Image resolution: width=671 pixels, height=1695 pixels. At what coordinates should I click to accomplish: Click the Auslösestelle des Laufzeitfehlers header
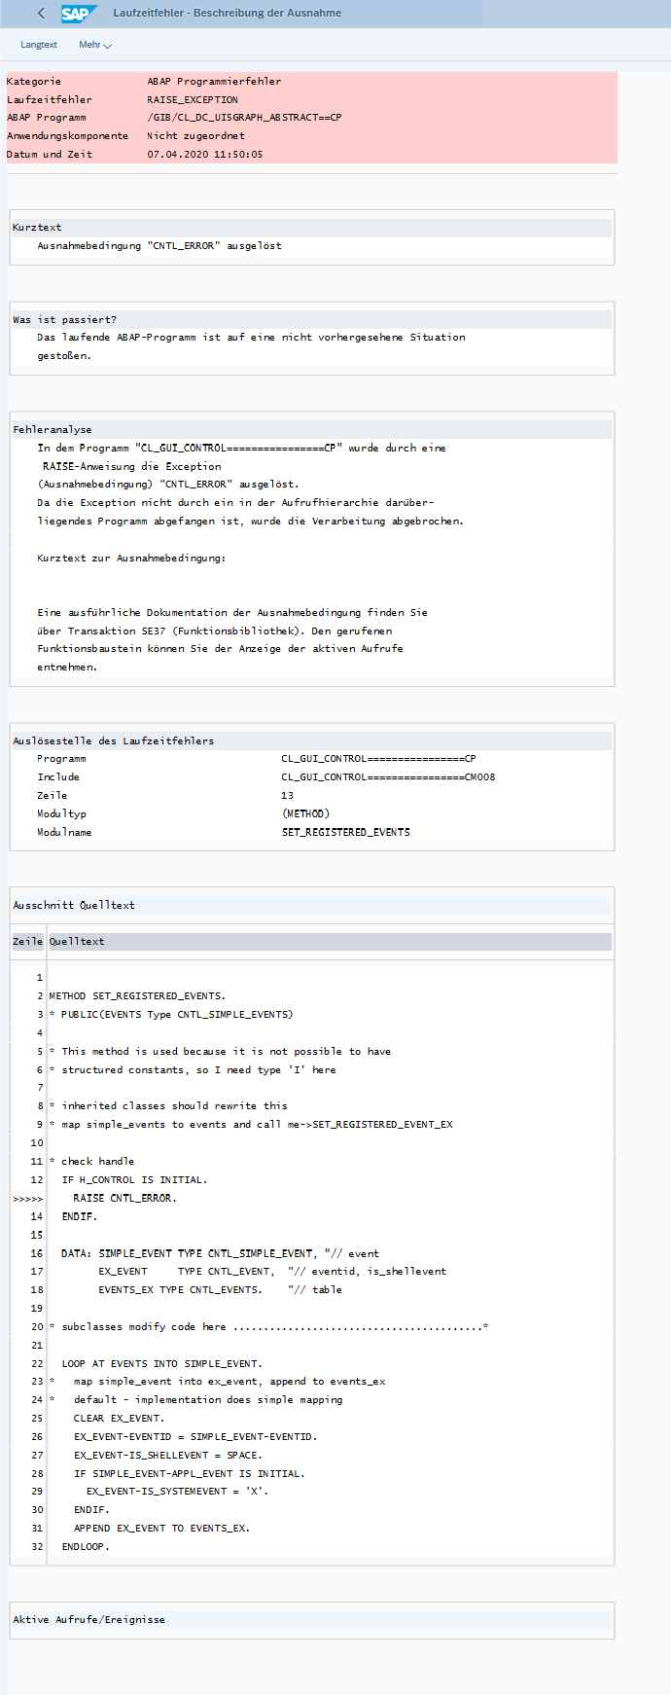(x=113, y=740)
